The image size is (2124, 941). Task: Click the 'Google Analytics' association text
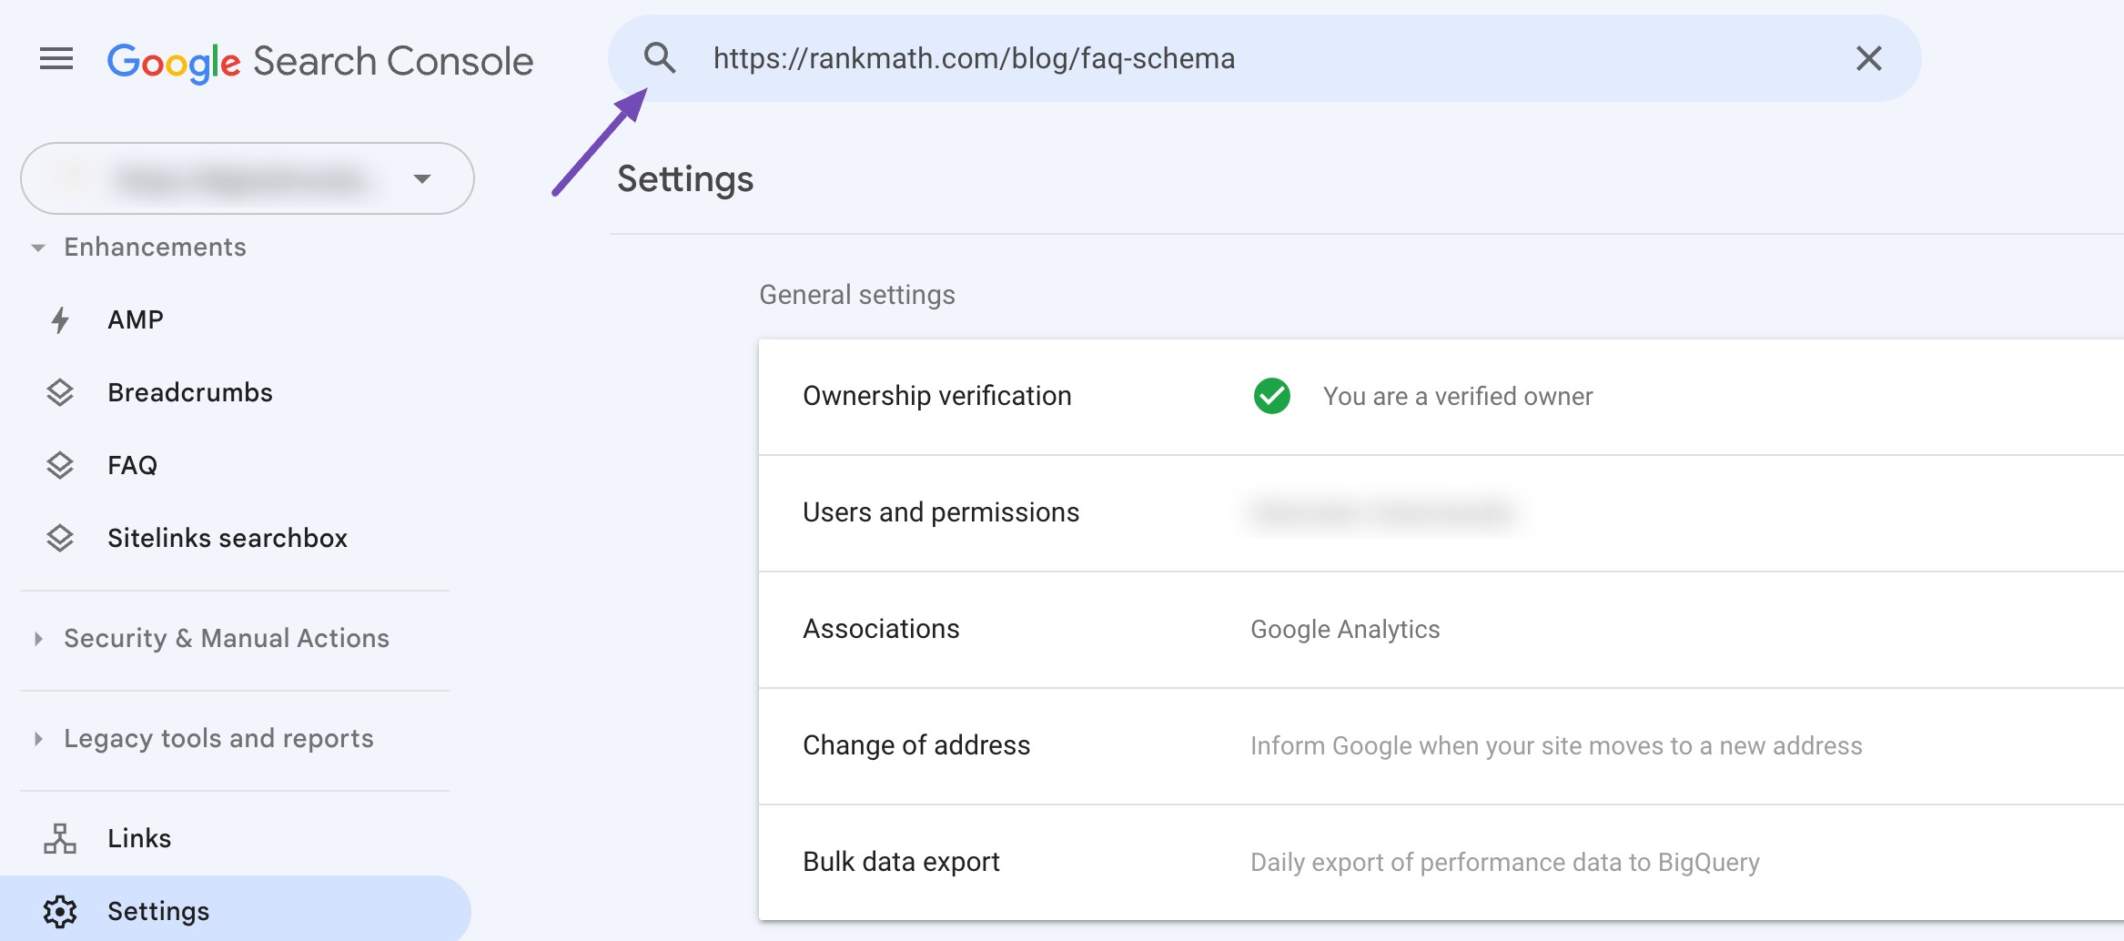[1345, 629]
